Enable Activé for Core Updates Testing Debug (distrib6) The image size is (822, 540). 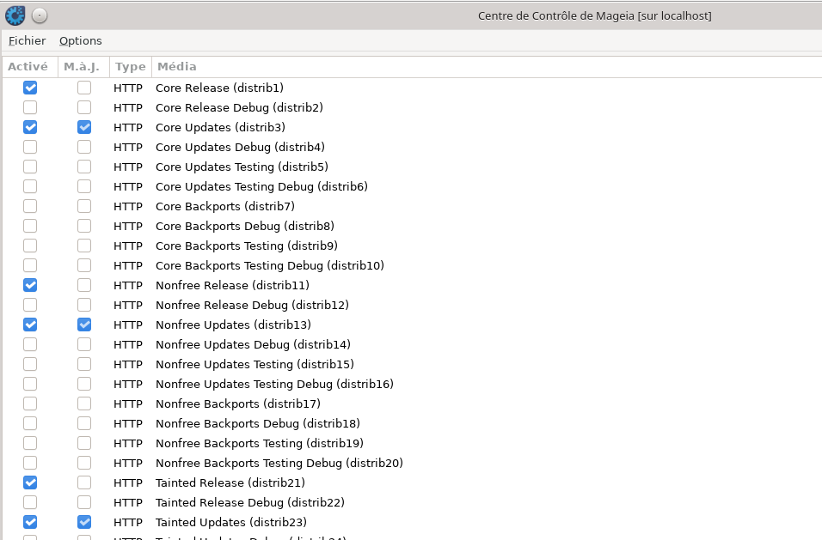coord(30,186)
